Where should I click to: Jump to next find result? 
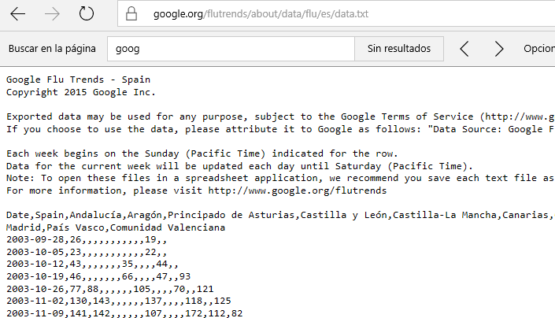[499, 49]
